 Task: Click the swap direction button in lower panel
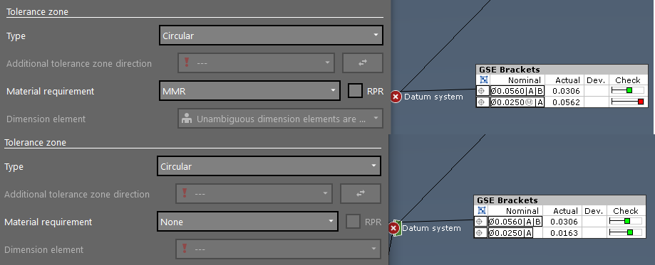361,194
